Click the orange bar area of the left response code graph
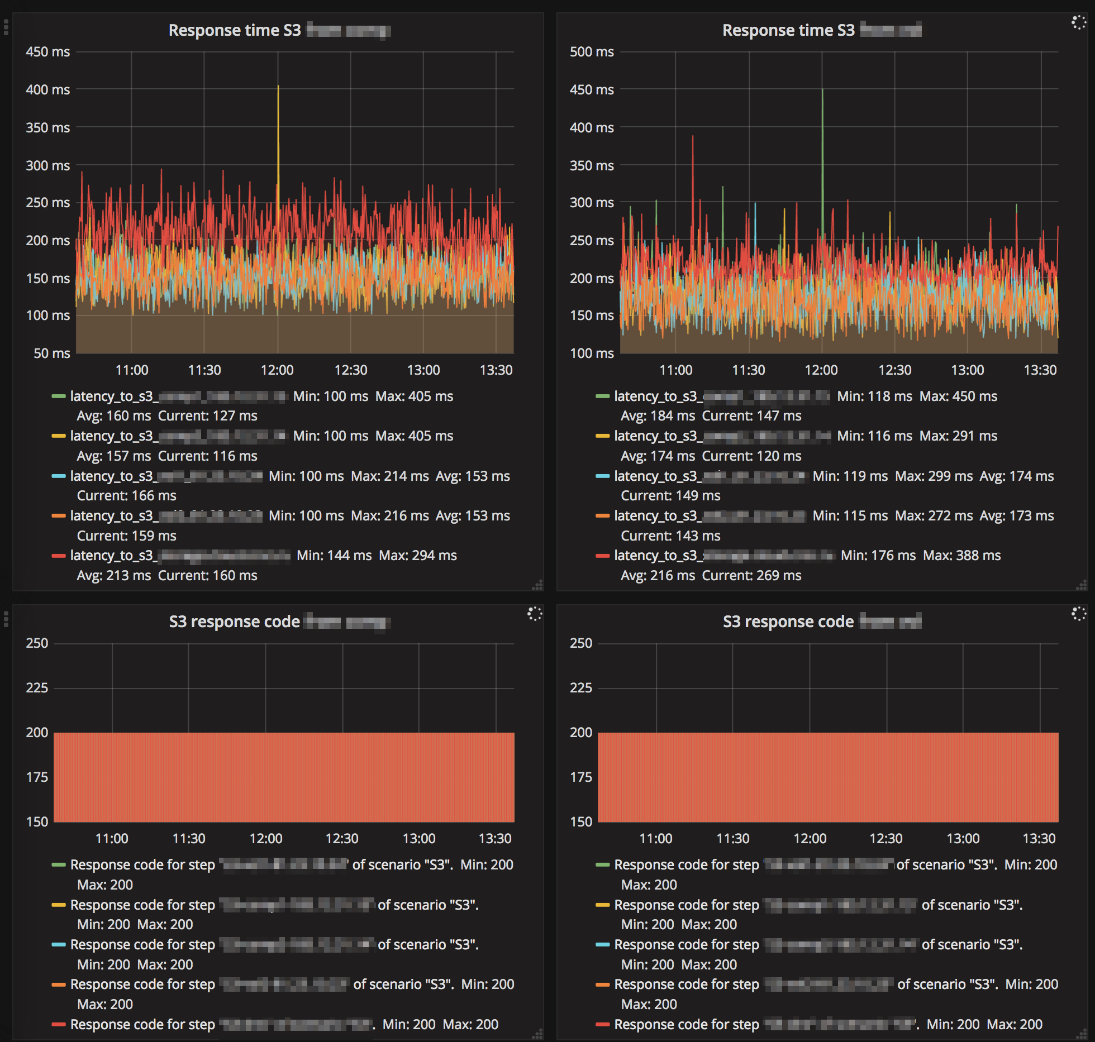This screenshot has width=1095, height=1042. (284, 777)
